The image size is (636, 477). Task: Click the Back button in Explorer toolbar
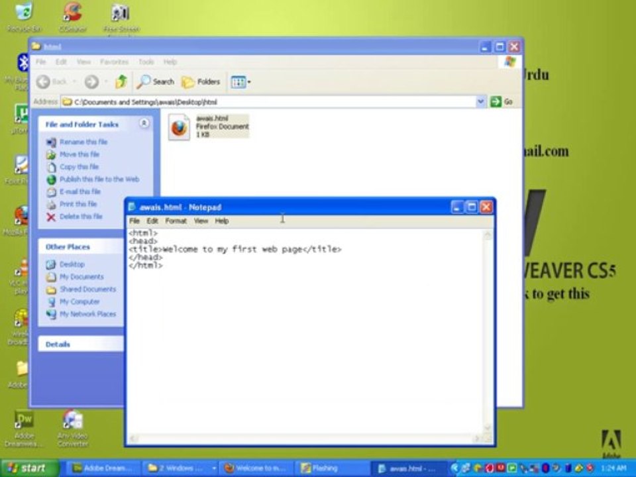pyautogui.click(x=52, y=82)
